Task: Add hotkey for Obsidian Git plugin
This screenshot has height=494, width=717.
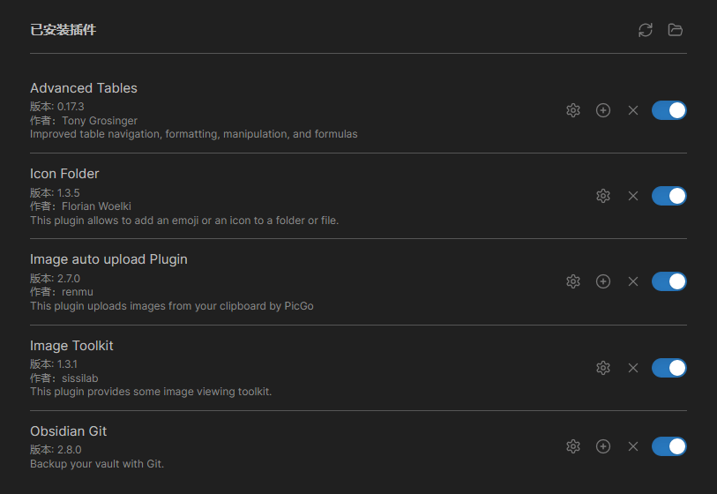Action: [603, 446]
